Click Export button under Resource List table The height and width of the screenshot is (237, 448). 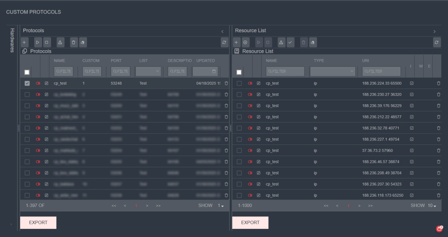250,222
